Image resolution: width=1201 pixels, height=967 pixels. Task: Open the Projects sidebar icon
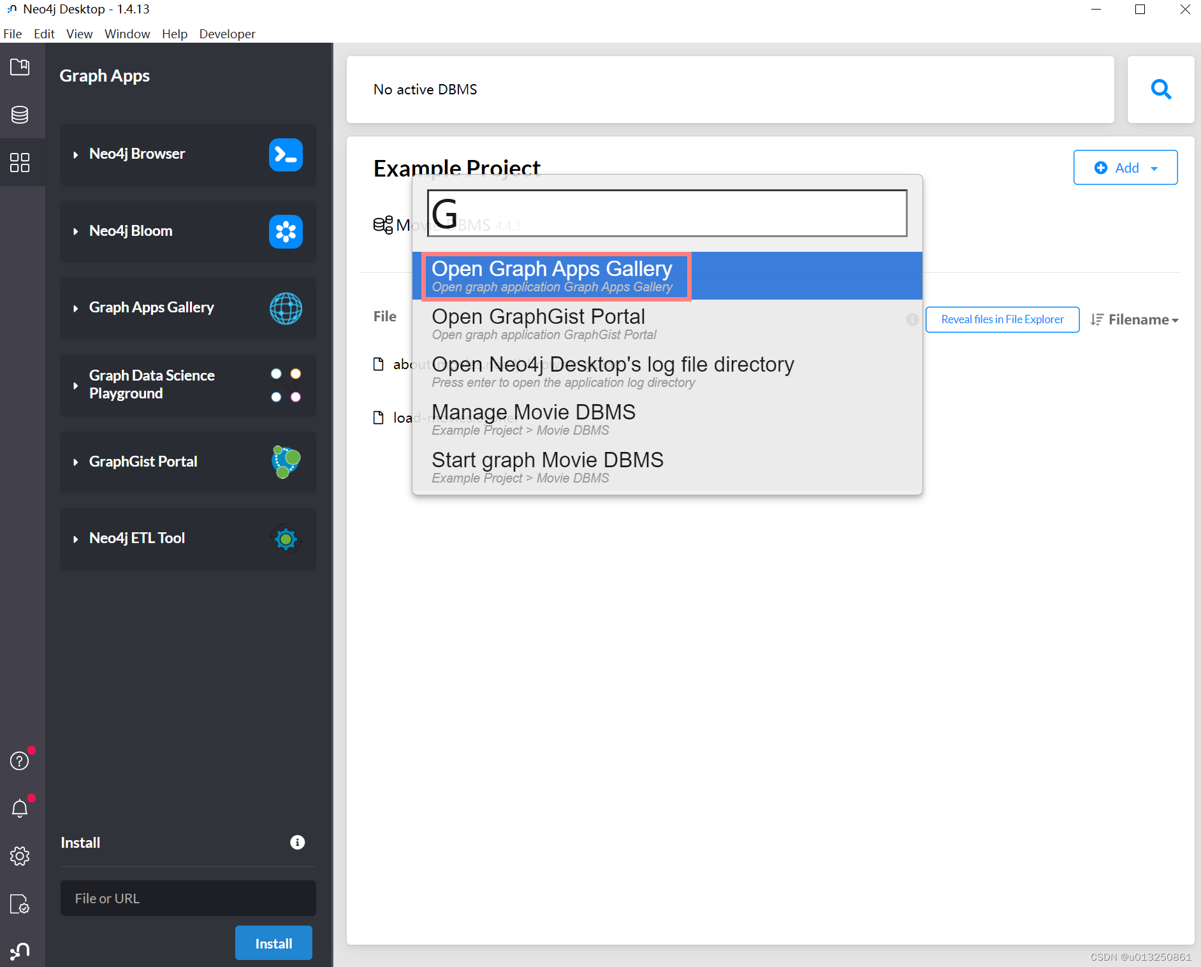(20, 67)
